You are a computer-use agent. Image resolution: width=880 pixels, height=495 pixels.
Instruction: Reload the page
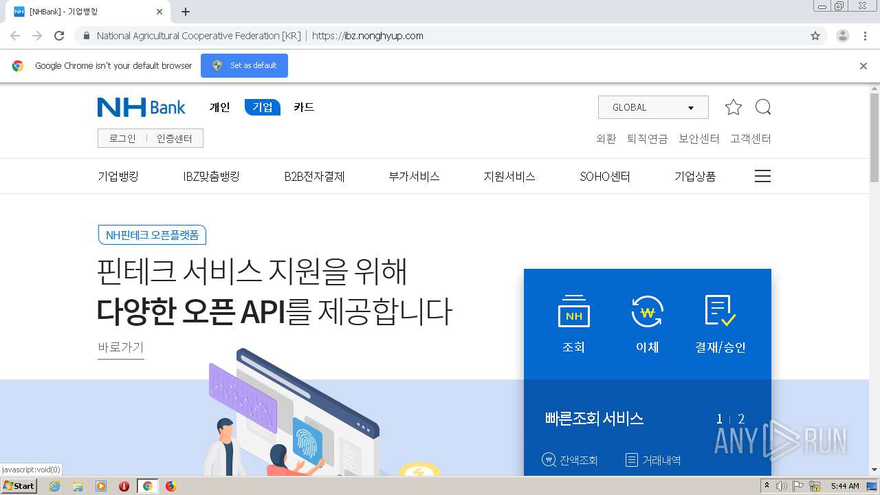59,36
